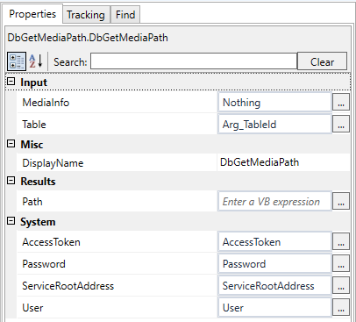Open expression editor for User
The height and width of the screenshot is (322, 356).
[x=341, y=308]
